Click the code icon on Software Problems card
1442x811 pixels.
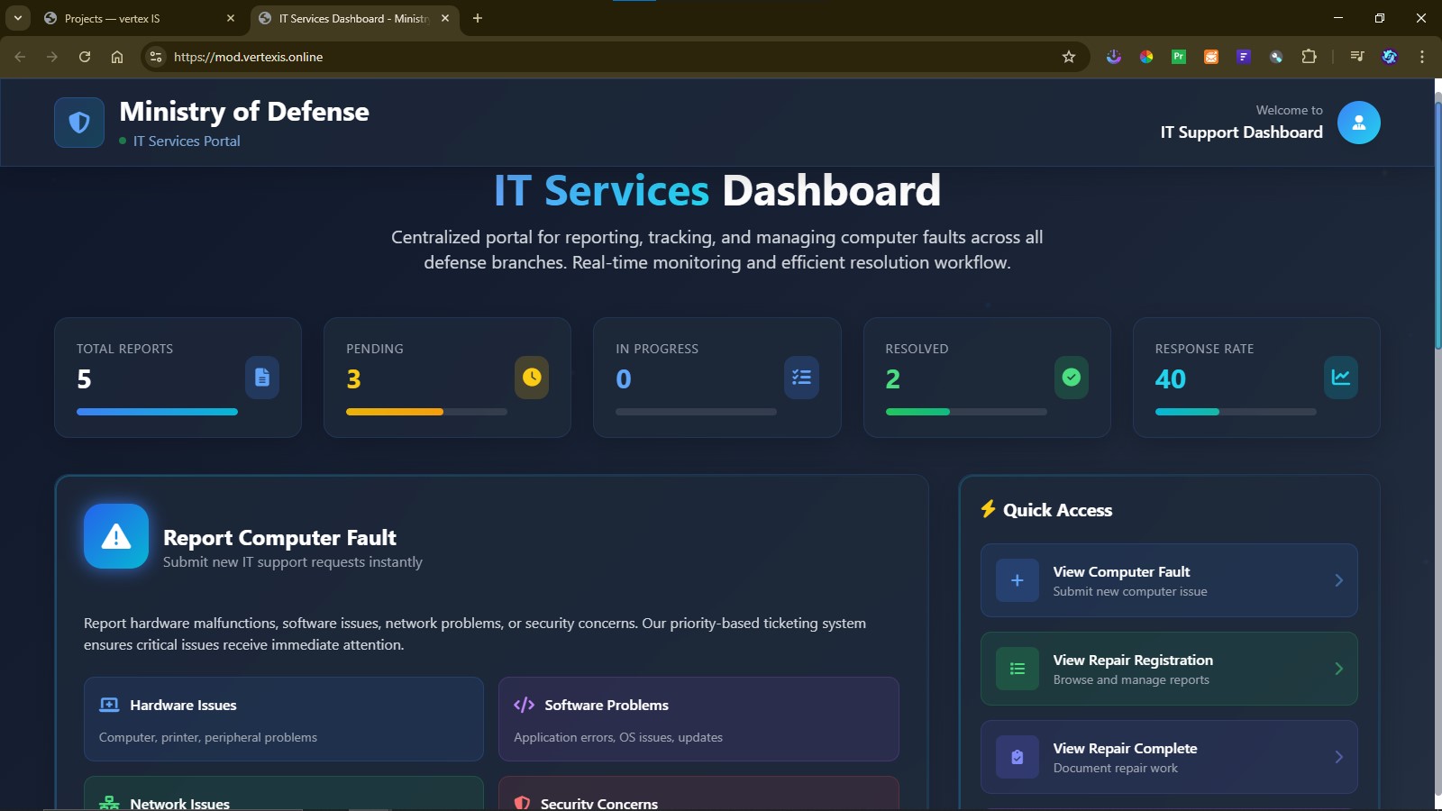click(523, 705)
